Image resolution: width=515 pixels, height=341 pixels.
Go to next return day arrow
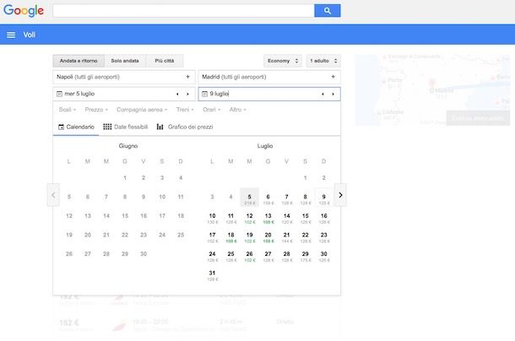click(333, 94)
